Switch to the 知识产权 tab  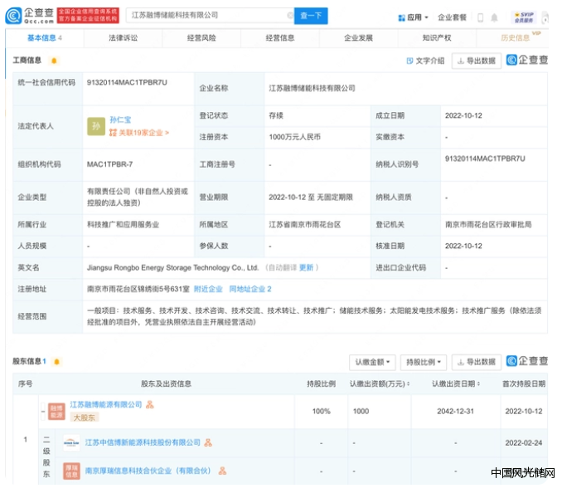[x=437, y=37]
